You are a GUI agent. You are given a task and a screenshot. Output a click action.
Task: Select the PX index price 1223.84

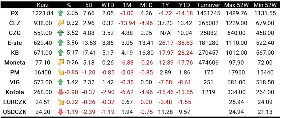point(43,13)
